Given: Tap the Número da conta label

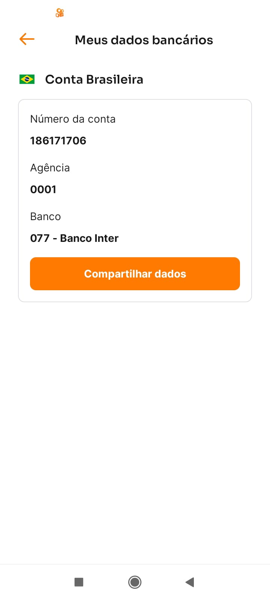Looking at the screenshot, I should coord(73,119).
